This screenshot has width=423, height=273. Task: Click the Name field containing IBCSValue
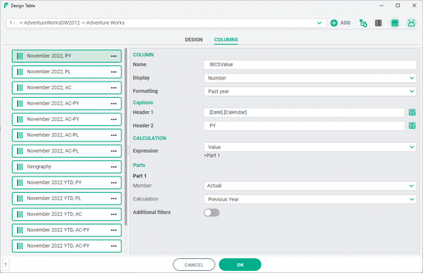coord(310,65)
